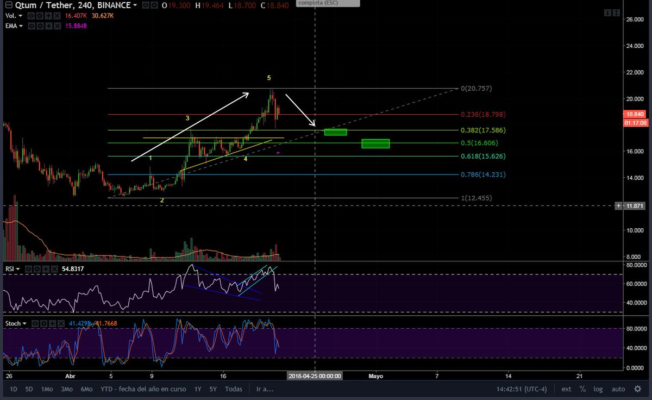Open RSI indicator settings gear
The image size is (652, 400).
[37, 269]
